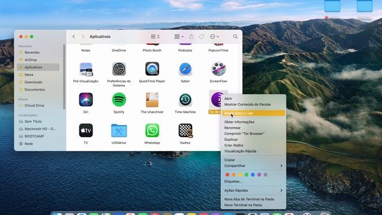Apply the purple tag color

coord(259,174)
